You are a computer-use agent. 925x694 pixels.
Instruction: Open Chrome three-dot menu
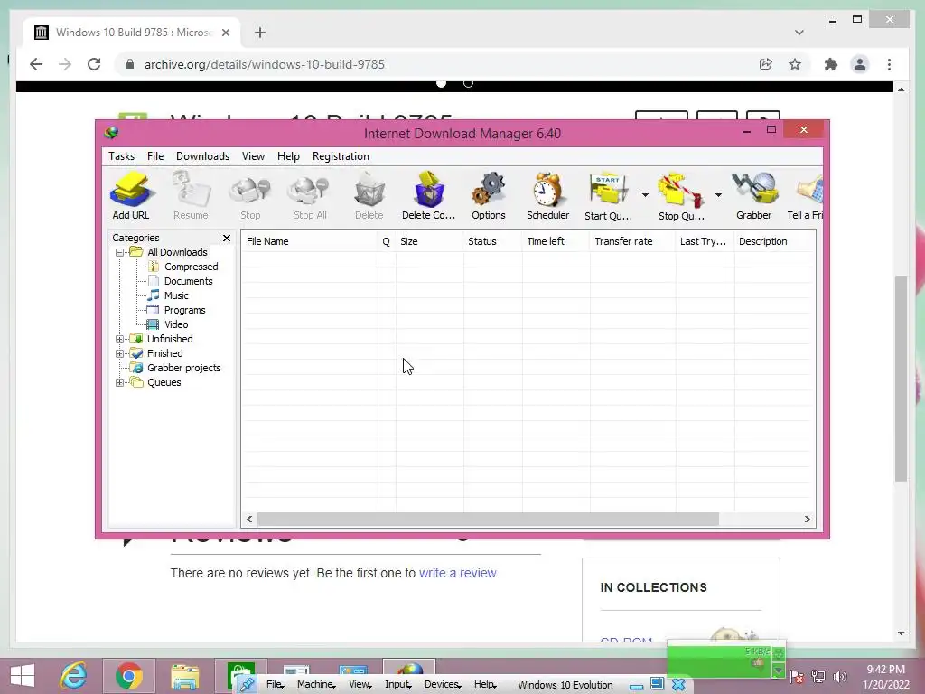[x=889, y=64]
